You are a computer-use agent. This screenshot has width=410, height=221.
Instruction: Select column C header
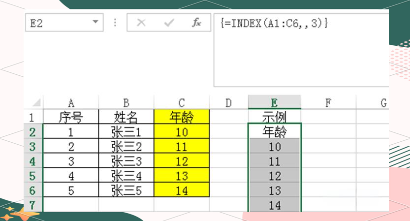point(182,103)
